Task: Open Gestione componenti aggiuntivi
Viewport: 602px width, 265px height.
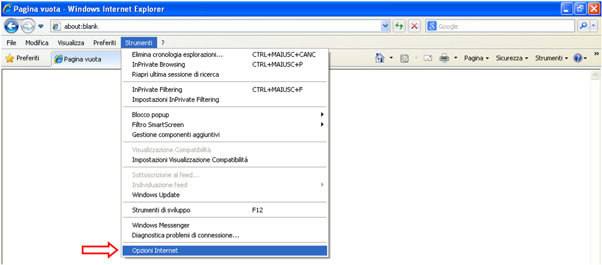Action: pyautogui.click(x=224, y=135)
